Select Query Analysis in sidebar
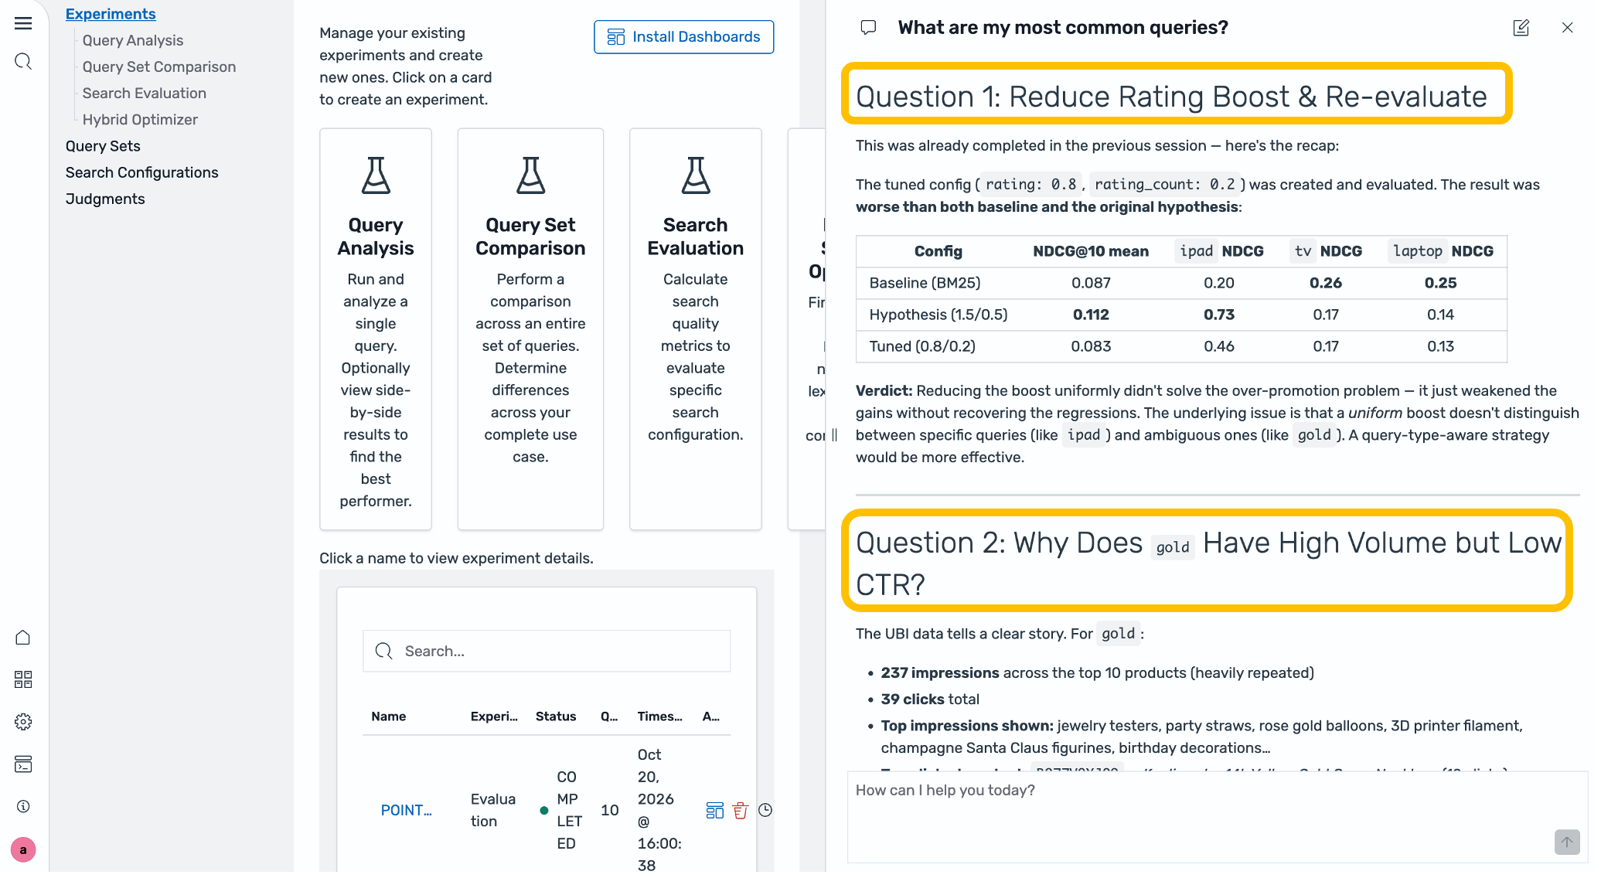1601x878 pixels. pos(133,40)
